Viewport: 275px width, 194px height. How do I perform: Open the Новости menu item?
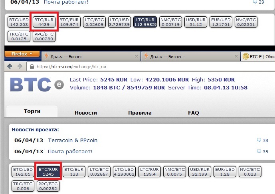click(x=86, y=113)
